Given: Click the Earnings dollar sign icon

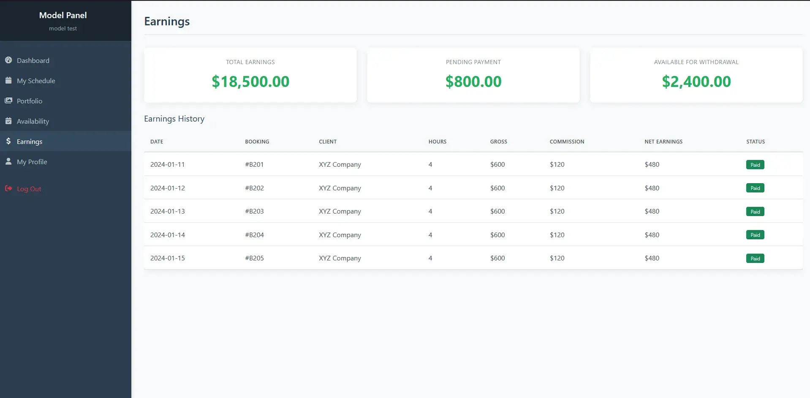Looking at the screenshot, I should 8,141.
